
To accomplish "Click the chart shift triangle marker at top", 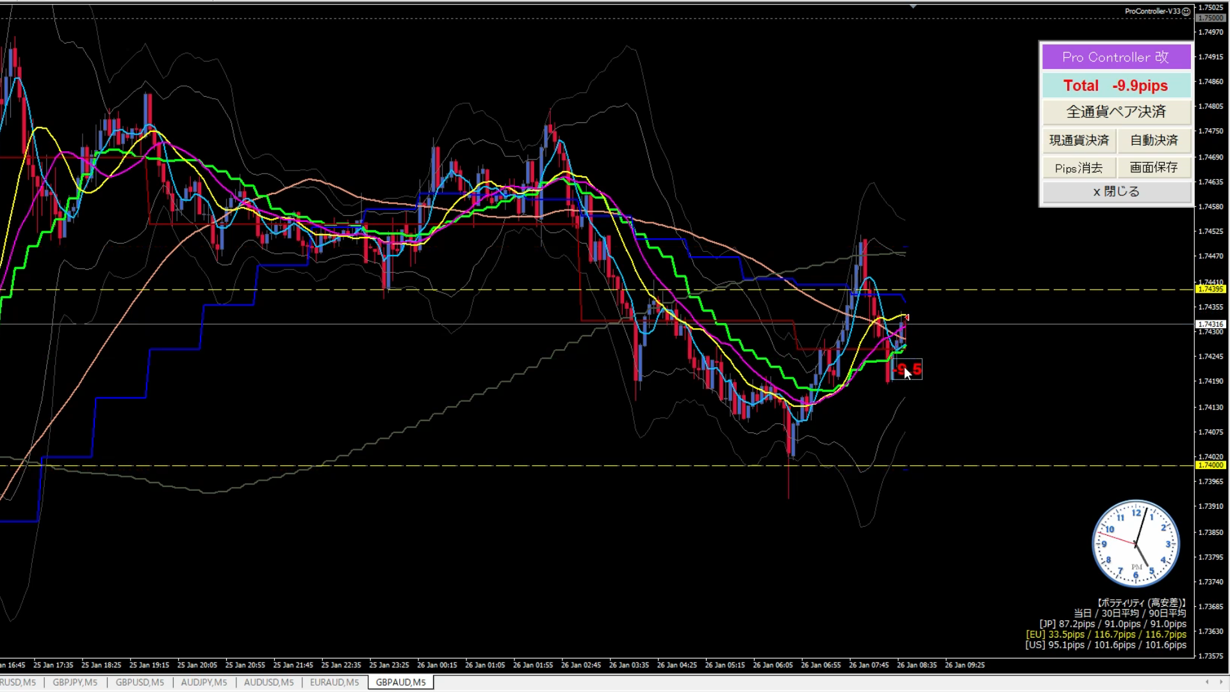I will 914,6.
